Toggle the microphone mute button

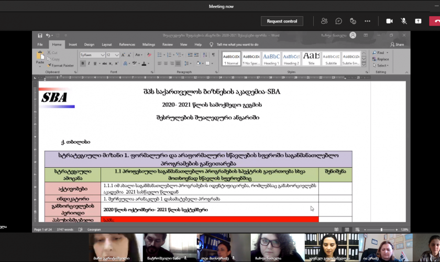[x=404, y=21]
